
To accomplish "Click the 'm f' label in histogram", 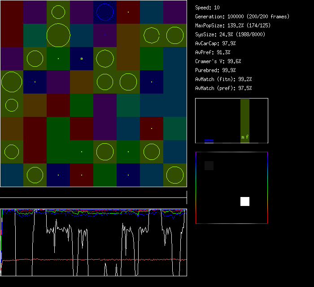I will tap(245, 137).
